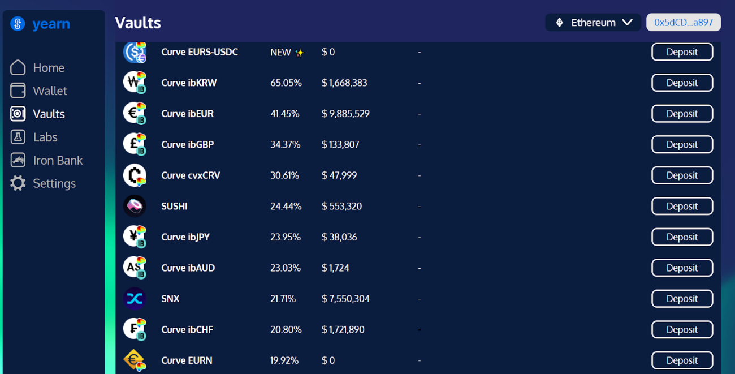Click the Curve ibKRW token icon
Viewport: 735px width, 374px height.
(135, 83)
